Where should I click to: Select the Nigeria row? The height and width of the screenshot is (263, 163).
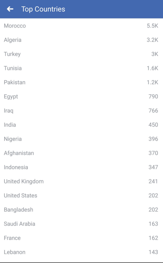point(13,139)
